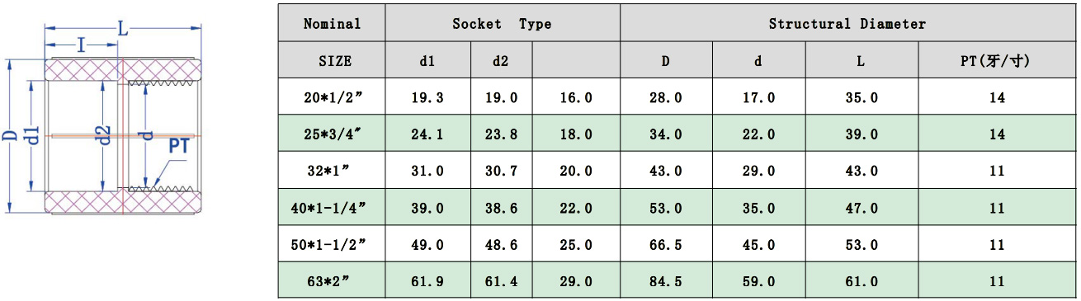Click the 19.3 value cell
1081x301 pixels.
point(427,97)
